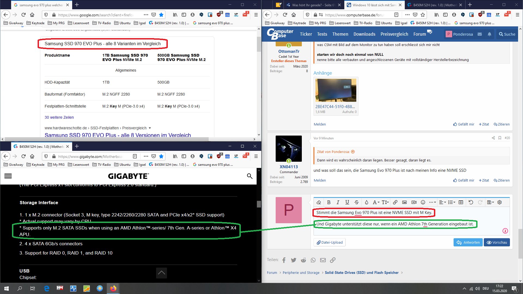Toggle underline formatting in reply editor

pos(347,202)
